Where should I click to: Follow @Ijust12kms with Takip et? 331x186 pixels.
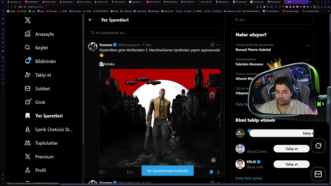291,149
